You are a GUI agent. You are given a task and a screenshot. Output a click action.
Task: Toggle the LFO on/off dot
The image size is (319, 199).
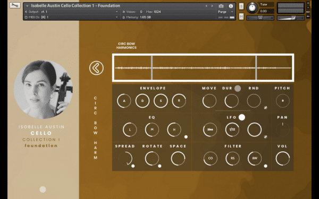tap(242, 117)
